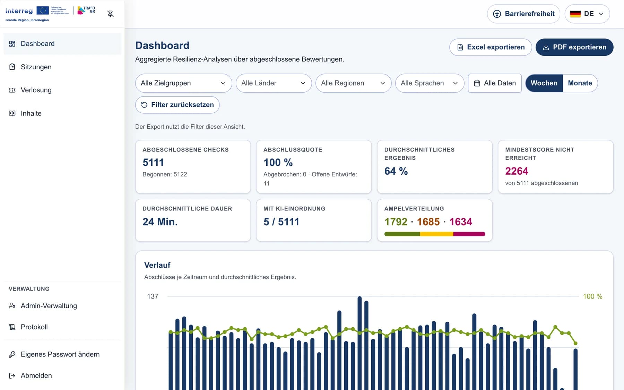The height and width of the screenshot is (390, 624).
Task: Open the Sitzungen page
Action: point(62,67)
